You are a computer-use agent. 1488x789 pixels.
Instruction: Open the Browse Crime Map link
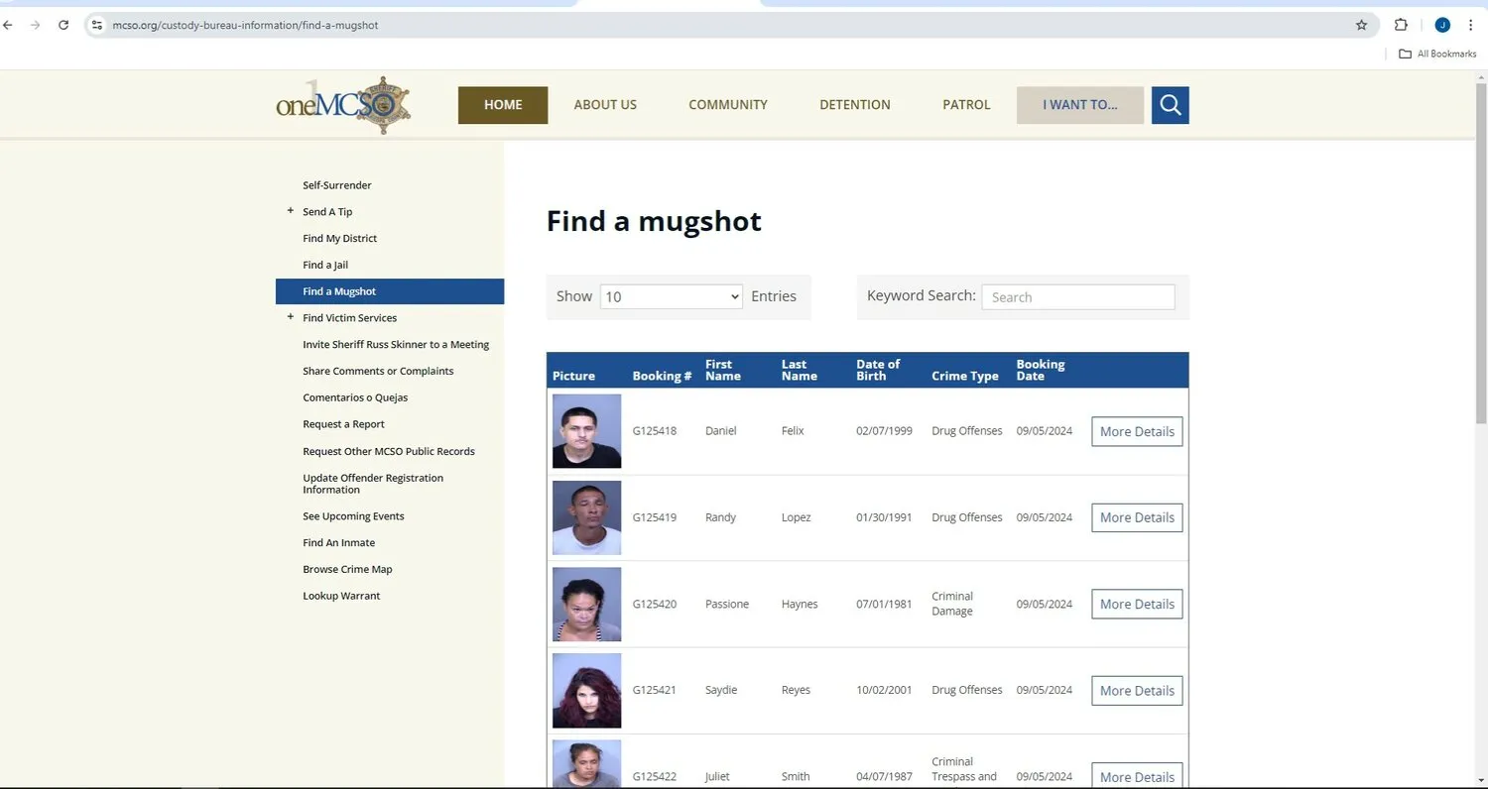coord(347,569)
